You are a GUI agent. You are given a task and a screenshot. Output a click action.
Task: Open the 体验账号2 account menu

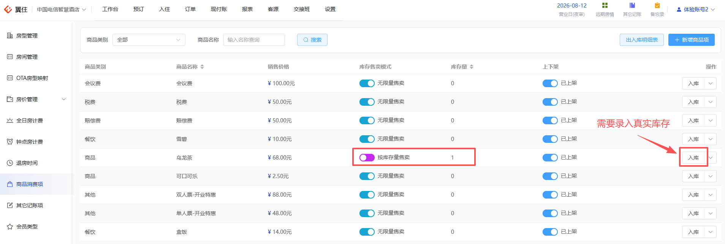point(696,9)
